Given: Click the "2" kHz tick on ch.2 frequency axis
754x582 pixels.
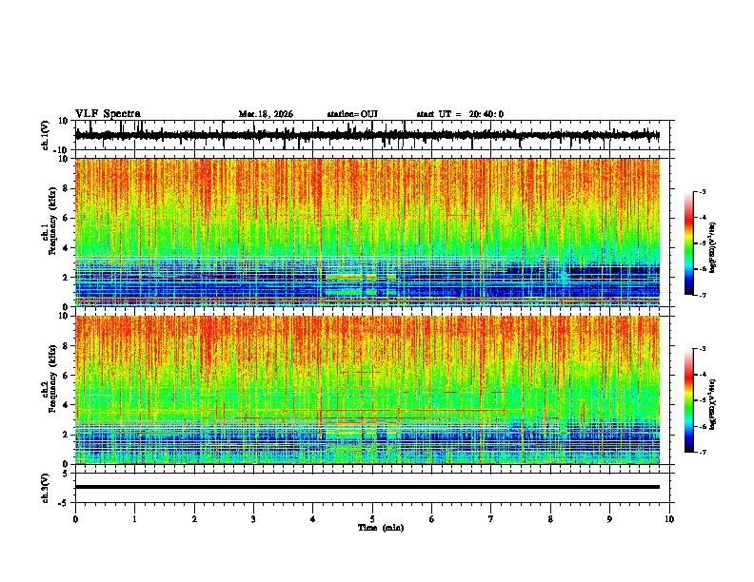Looking at the screenshot, I should tap(66, 435).
